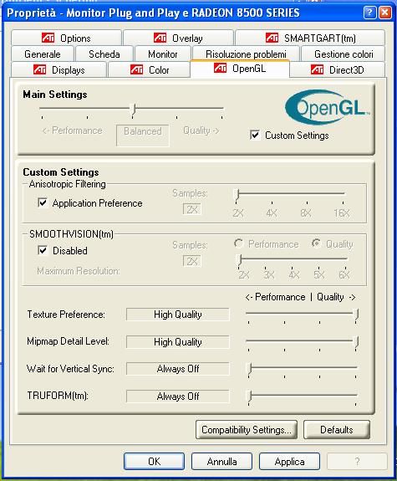
Task: Uncheck SMOOTHVISION Disabled checkbox
Action: point(43,250)
